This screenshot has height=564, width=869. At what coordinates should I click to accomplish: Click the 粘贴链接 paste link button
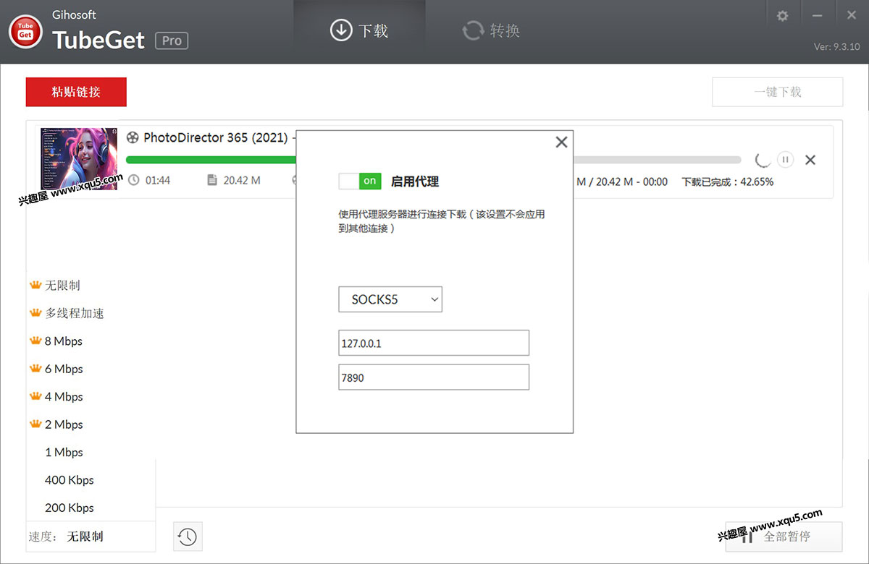tap(76, 92)
